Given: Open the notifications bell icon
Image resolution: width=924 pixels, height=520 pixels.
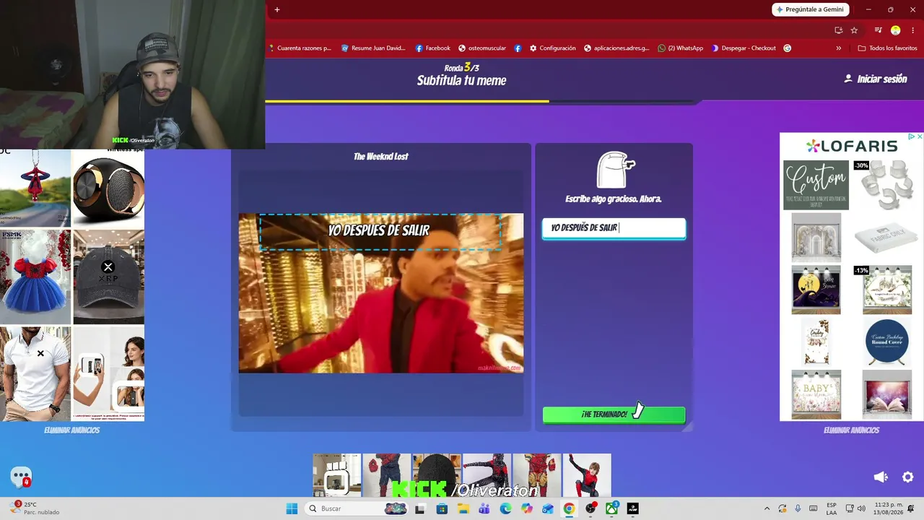Looking at the screenshot, I should pyautogui.click(x=911, y=508).
